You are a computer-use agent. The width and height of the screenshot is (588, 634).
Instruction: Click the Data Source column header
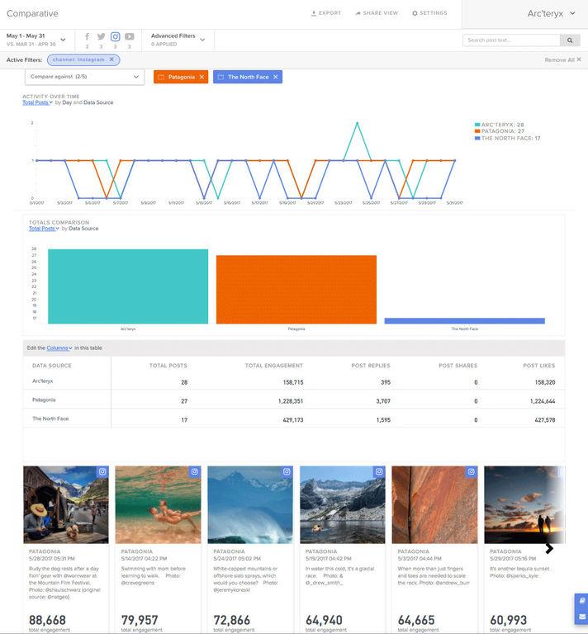tap(52, 366)
